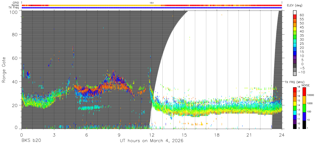The height and width of the screenshot is (146, 317).
Task: Click the white top segment of ELEV colorbar
Action: pyautogui.click(x=295, y=12)
